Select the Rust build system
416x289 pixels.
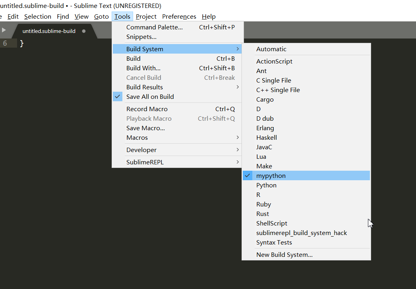[x=263, y=214]
